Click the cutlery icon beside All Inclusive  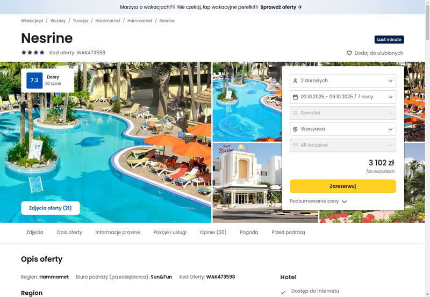pyautogui.click(x=295, y=145)
